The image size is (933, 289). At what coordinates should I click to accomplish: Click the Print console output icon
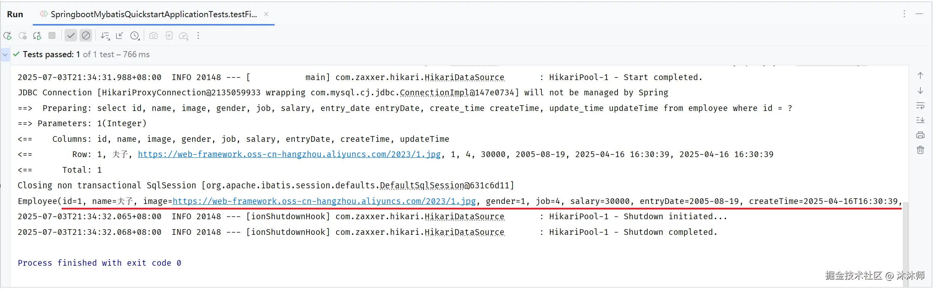920,135
